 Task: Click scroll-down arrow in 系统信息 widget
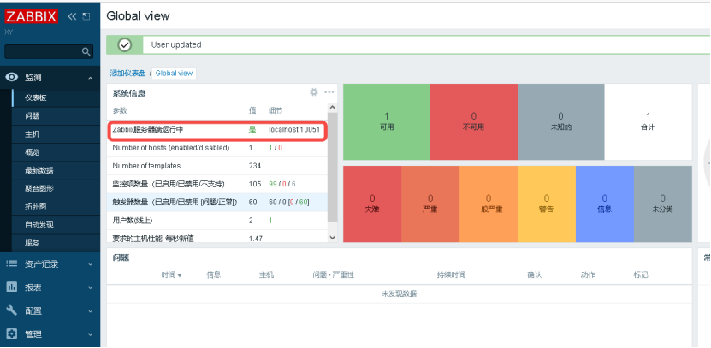[x=332, y=237]
